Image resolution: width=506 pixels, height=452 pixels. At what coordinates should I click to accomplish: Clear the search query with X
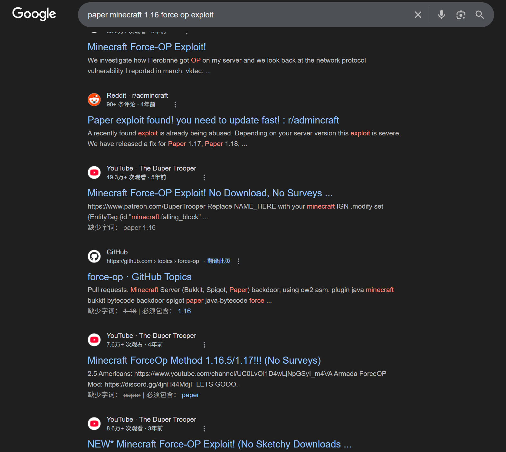point(418,15)
